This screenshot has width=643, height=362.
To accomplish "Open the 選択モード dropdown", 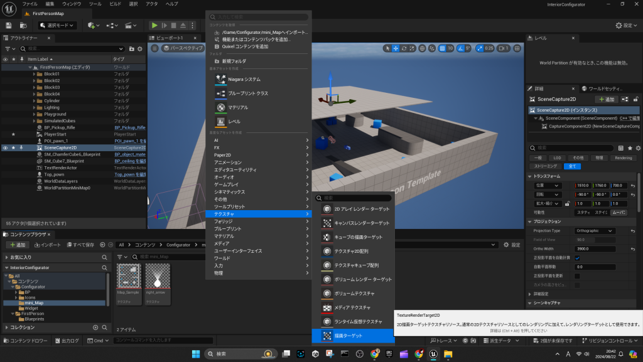I will point(57,25).
